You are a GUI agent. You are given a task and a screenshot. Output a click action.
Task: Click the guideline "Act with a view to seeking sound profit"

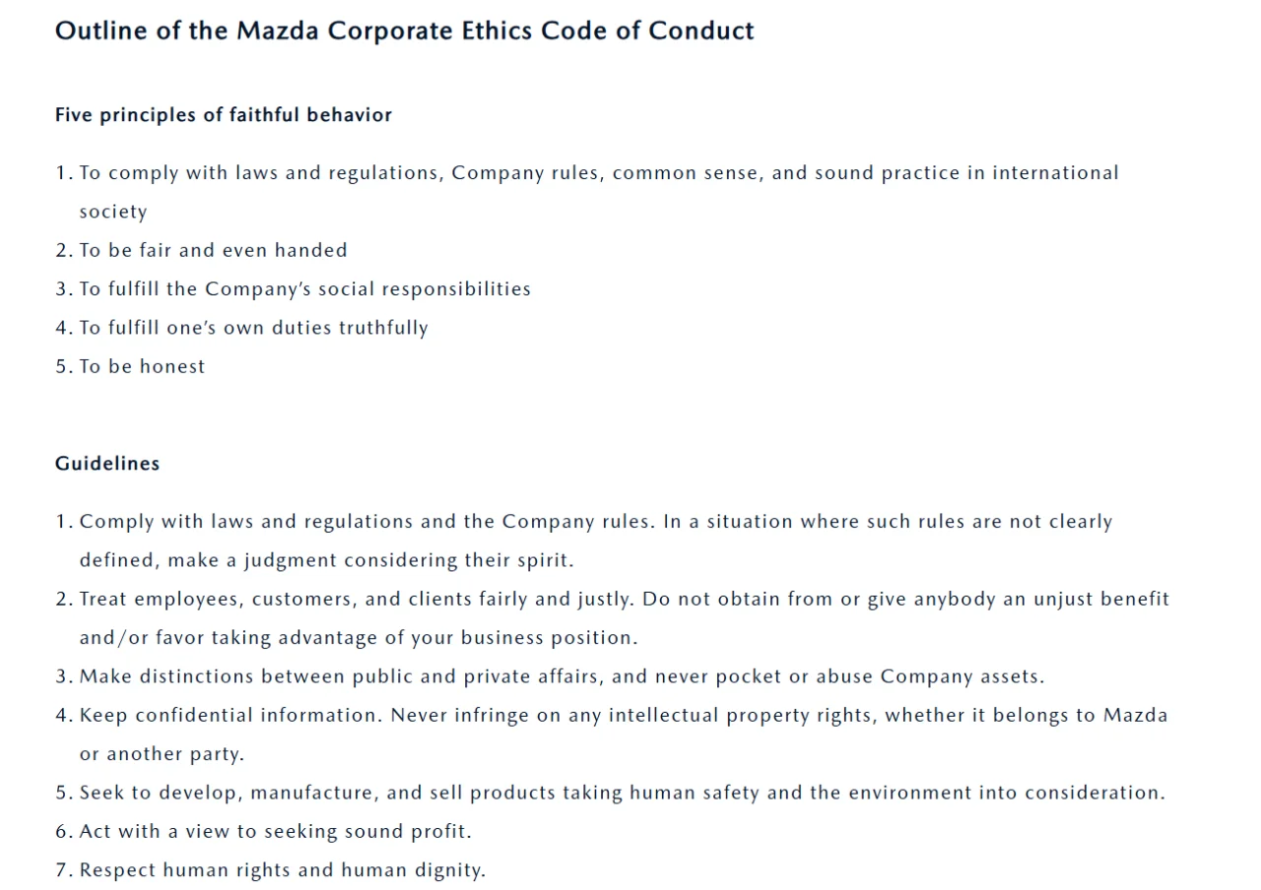coord(275,832)
